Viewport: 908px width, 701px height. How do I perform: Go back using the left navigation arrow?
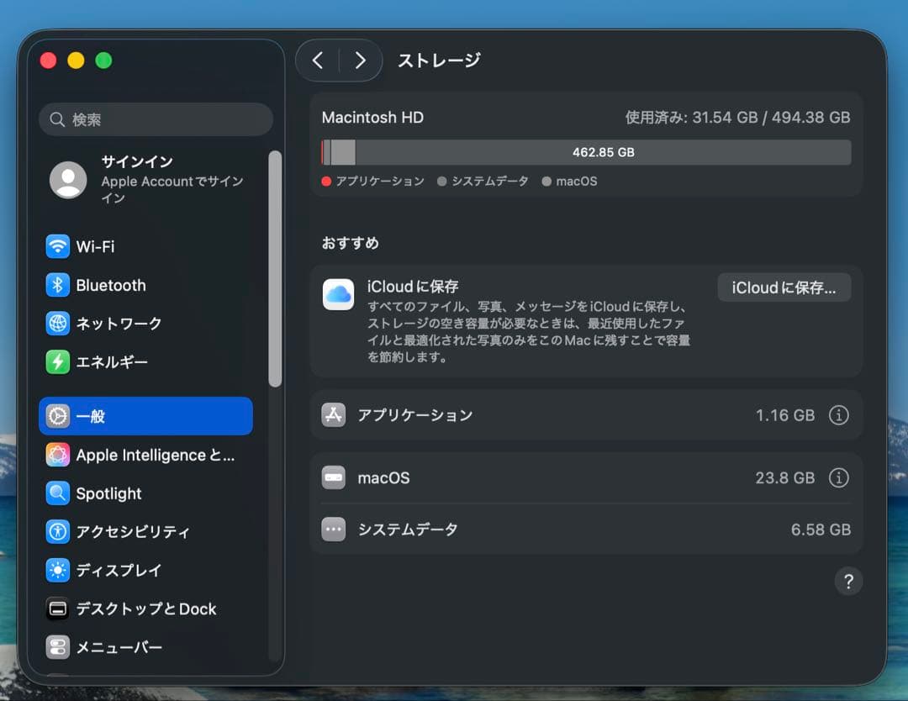(x=318, y=61)
